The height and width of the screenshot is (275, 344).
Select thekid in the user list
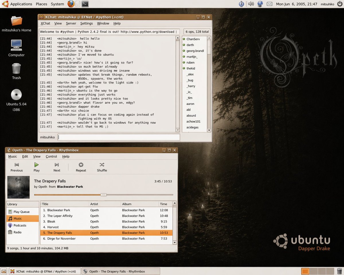point(194,68)
